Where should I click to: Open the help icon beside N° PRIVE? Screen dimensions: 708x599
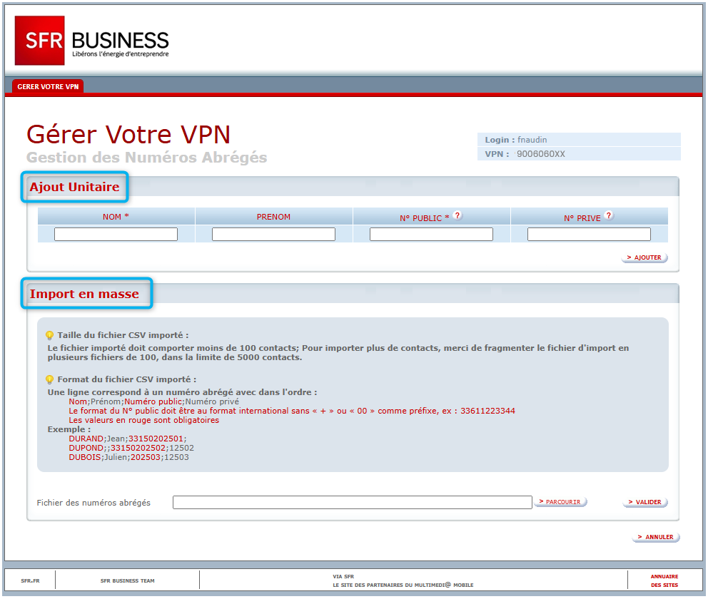pyautogui.click(x=609, y=215)
